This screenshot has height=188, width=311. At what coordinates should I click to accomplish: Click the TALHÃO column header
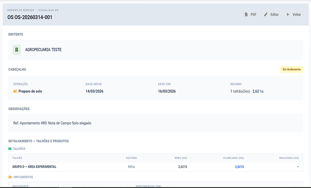17,158
